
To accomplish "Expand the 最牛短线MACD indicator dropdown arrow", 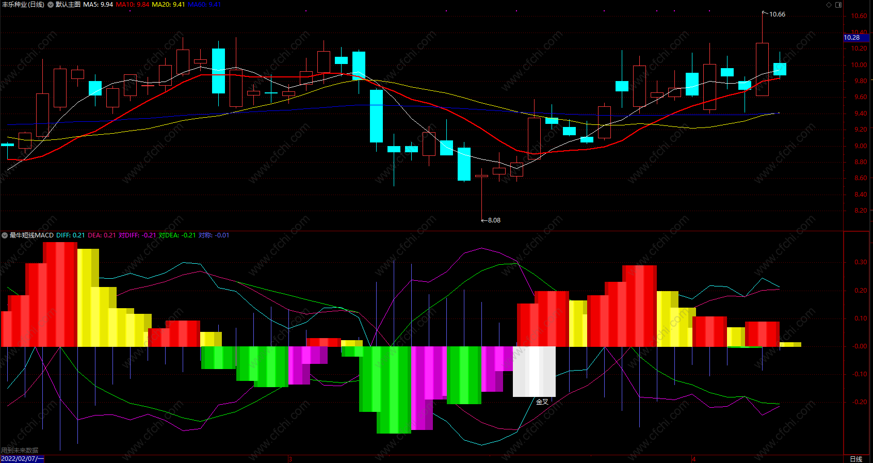I will (x=5, y=235).
